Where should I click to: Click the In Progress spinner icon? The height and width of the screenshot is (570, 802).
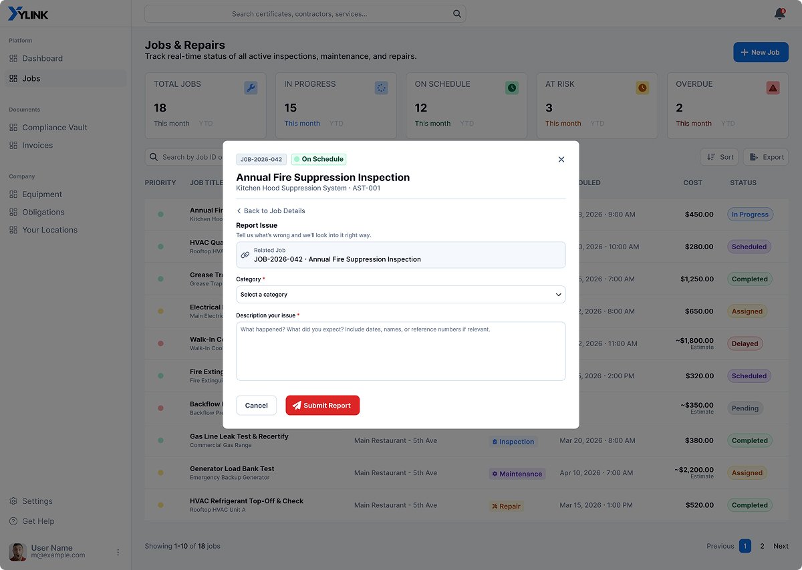click(381, 88)
